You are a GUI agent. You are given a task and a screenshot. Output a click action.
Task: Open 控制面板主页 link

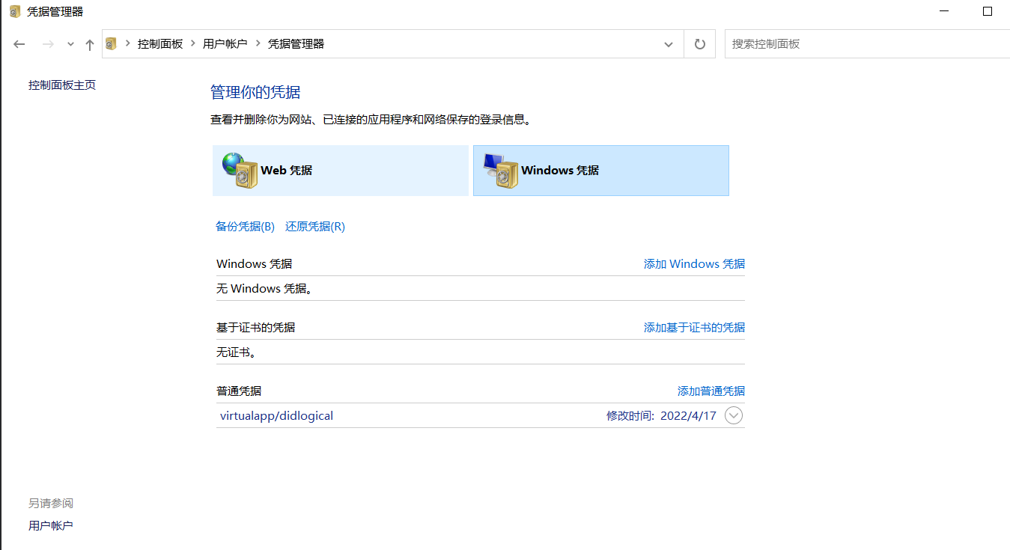pyautogui.click(x=62, y=85)
